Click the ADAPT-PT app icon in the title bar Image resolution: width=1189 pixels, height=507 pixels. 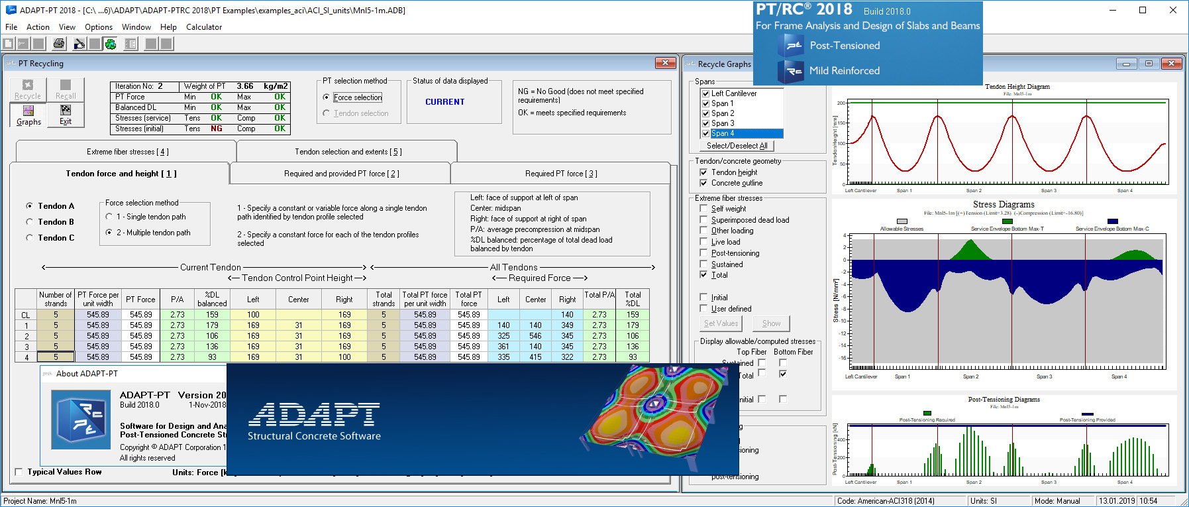coord(11,10)
